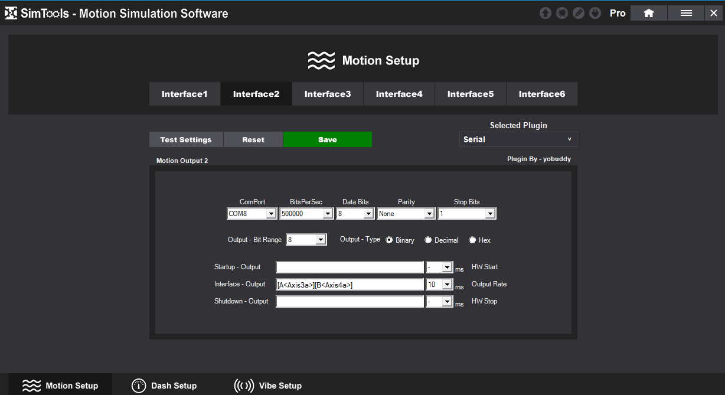The height and width of the screenshot is (395, 725).
Task: Open Vibe Setup section
Action: (x=268, y=386)
